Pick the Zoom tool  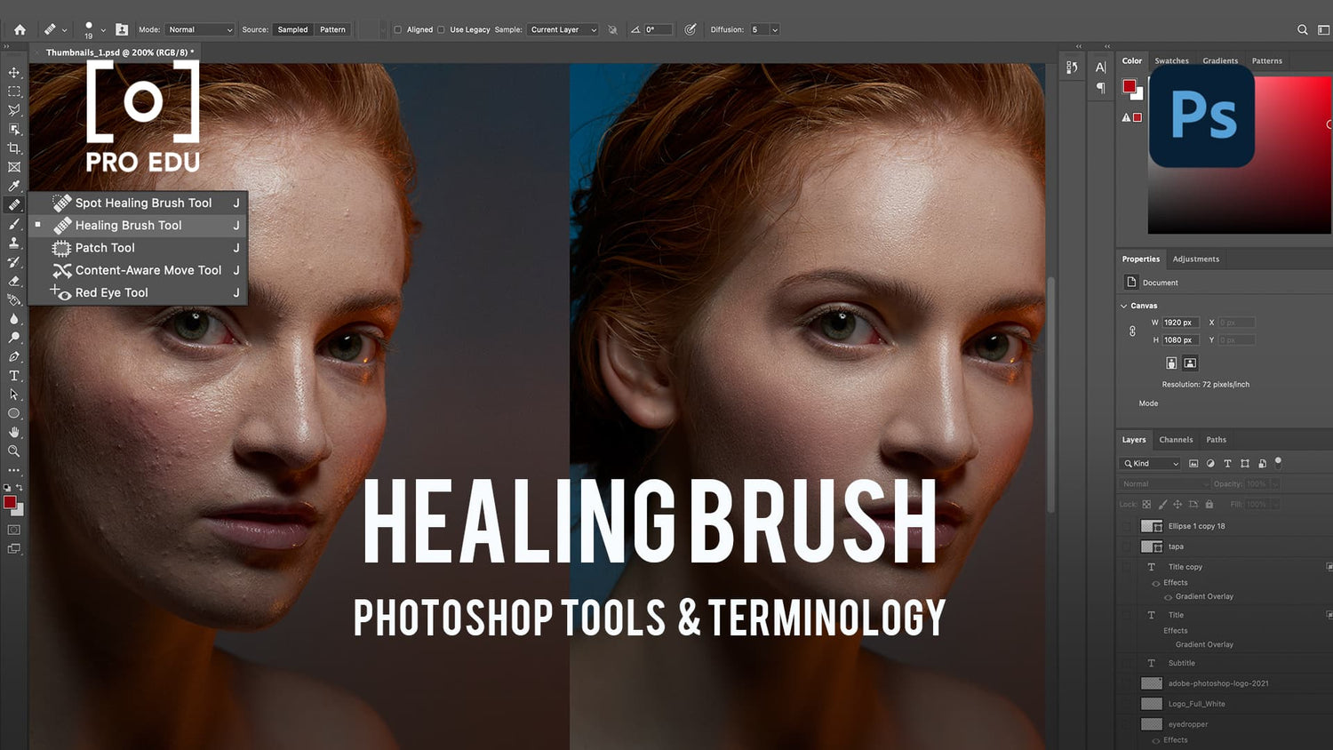(x=14, y=451)
